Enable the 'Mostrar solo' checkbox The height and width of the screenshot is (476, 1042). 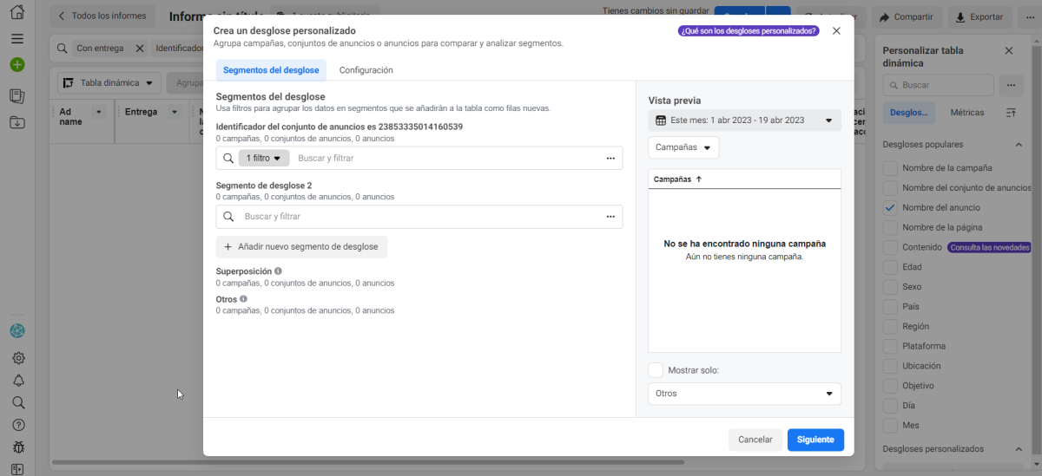click(x=656, y=370)
